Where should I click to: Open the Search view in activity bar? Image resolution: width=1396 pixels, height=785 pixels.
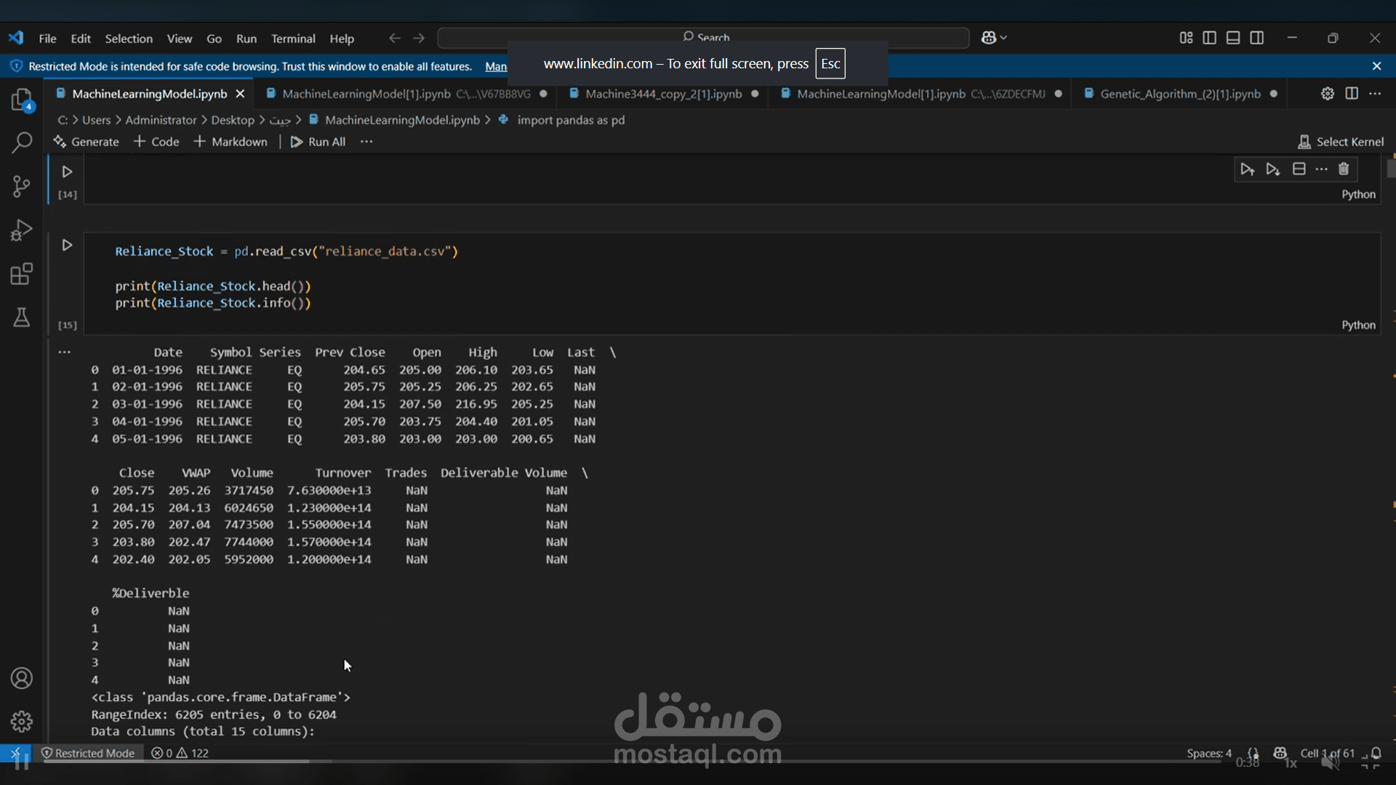tap(22, 142)
